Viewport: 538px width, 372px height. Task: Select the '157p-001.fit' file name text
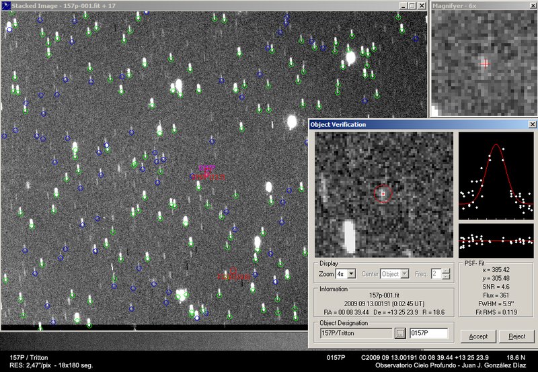(x=384, y=295)
